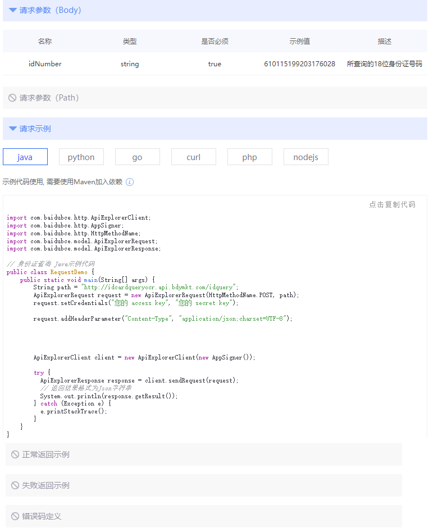Collapse the 请求示例 section
The height and width of the screenshot is (528, 429).
(x=215, y=129)
